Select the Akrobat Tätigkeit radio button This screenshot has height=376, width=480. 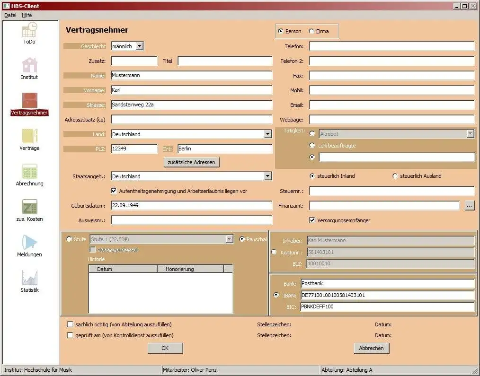(312, 134)
